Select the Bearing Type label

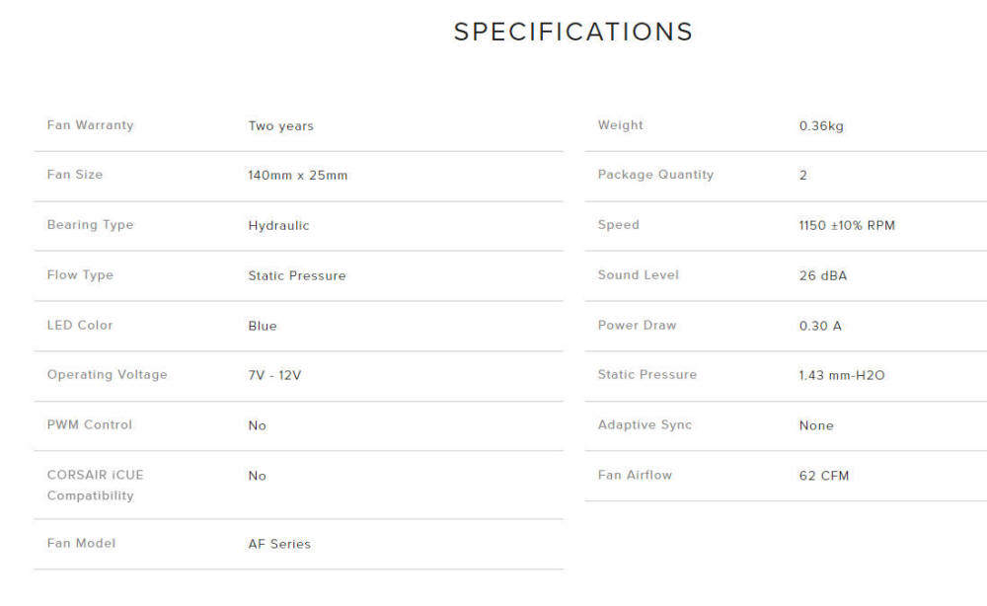click(90, 225)
